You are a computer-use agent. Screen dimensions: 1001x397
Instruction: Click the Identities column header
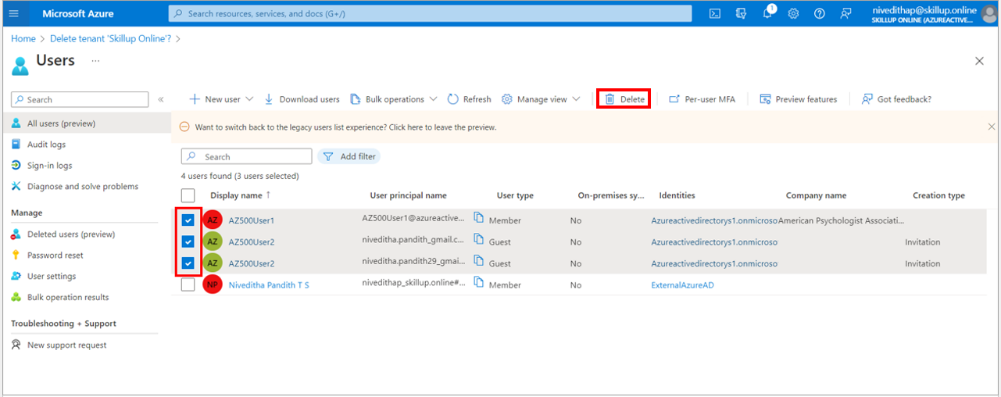tap(677, 195)
